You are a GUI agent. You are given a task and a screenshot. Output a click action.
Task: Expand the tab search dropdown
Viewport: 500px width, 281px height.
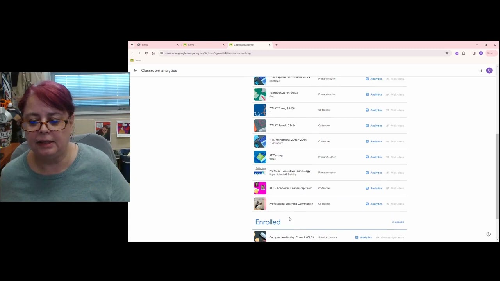pyautogui.click(x=132, y=45)
